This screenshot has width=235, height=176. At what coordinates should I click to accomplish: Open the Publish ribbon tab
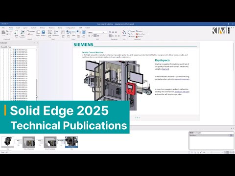pyautogui.click(x=88, y=28)
